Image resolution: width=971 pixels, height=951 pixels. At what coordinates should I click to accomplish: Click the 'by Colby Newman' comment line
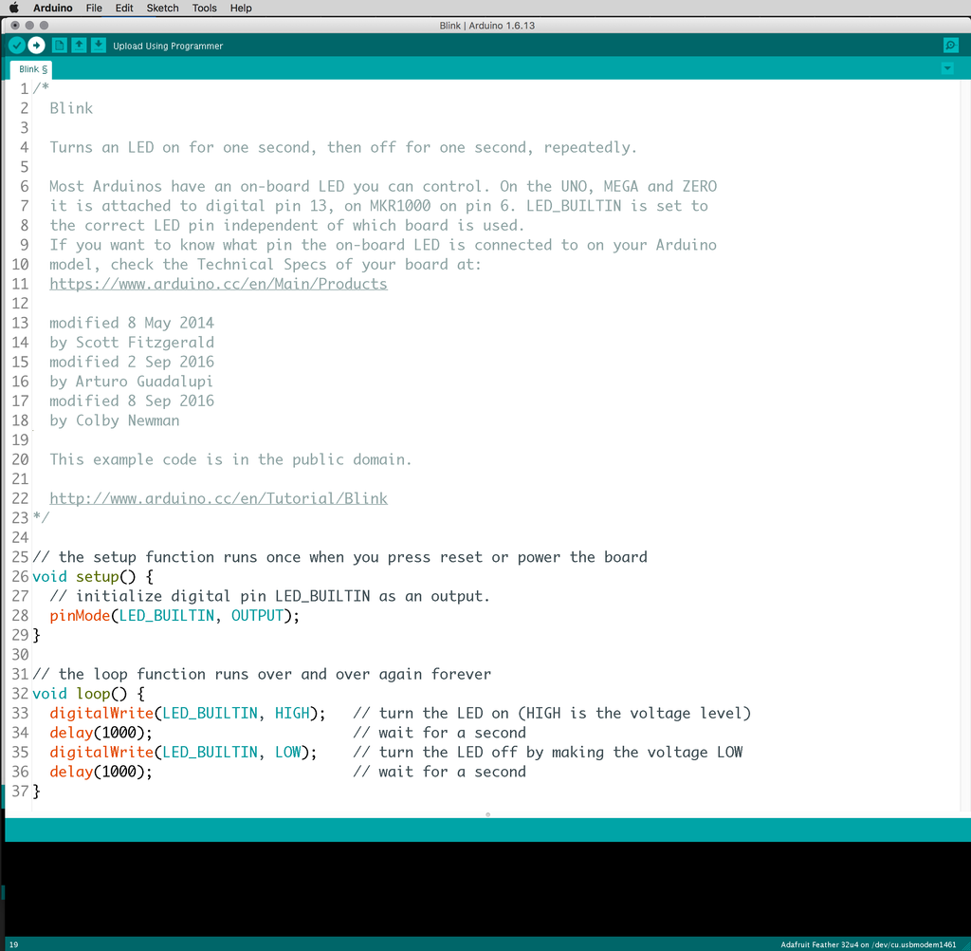point(115,420)
